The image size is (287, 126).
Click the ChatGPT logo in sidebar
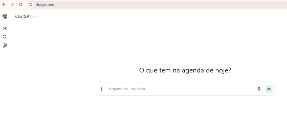click(5, 17)
